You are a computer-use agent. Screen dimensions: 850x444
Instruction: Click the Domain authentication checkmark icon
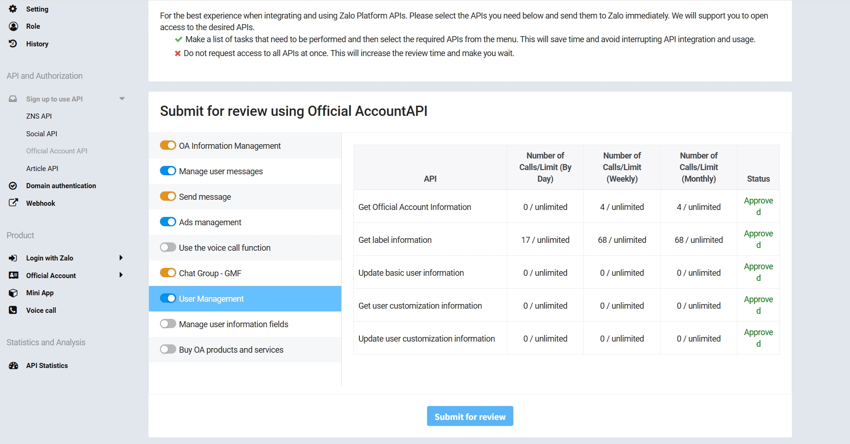13,186
